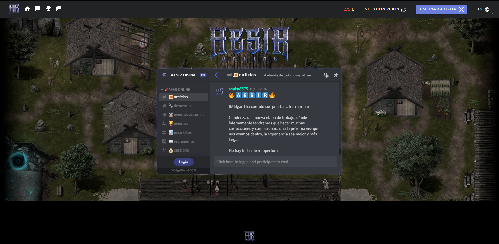The image size is (499, 244).
Task: Open the threads hashtag icon
Action: pos(326,75)
